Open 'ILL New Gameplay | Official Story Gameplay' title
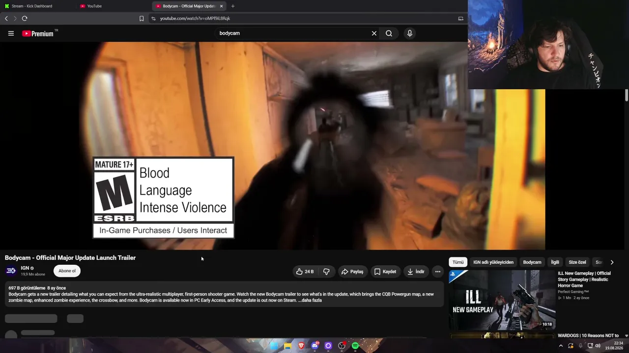 (584, 279)
